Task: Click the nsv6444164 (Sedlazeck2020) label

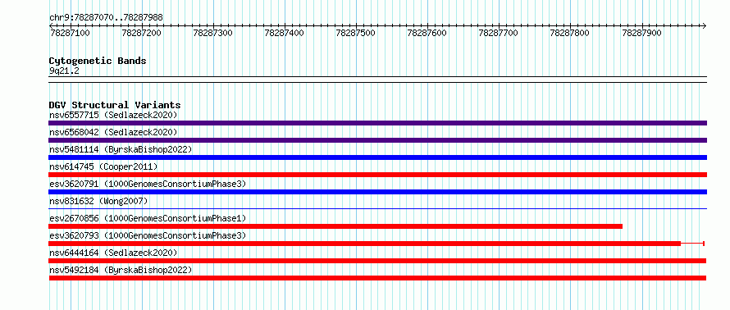Action: point(113,253)
